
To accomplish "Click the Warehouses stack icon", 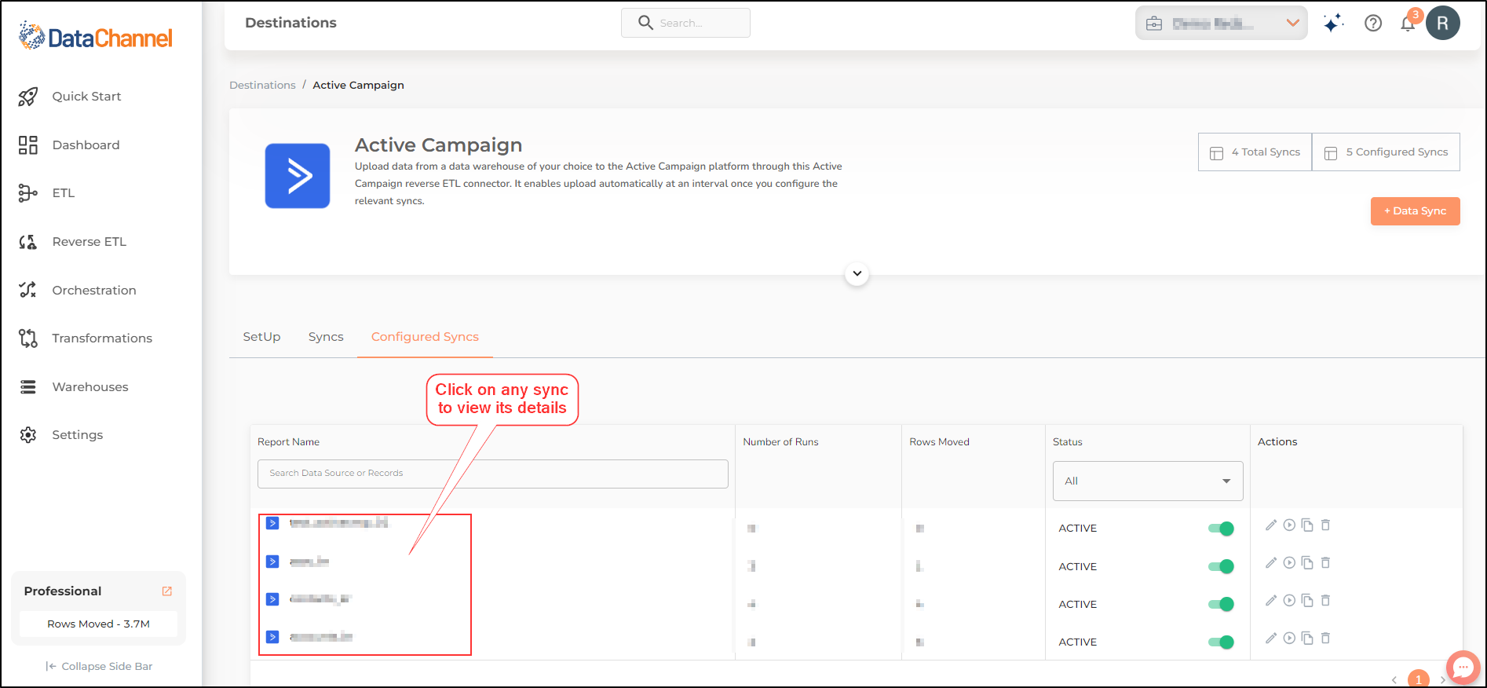I will [28, 387].
